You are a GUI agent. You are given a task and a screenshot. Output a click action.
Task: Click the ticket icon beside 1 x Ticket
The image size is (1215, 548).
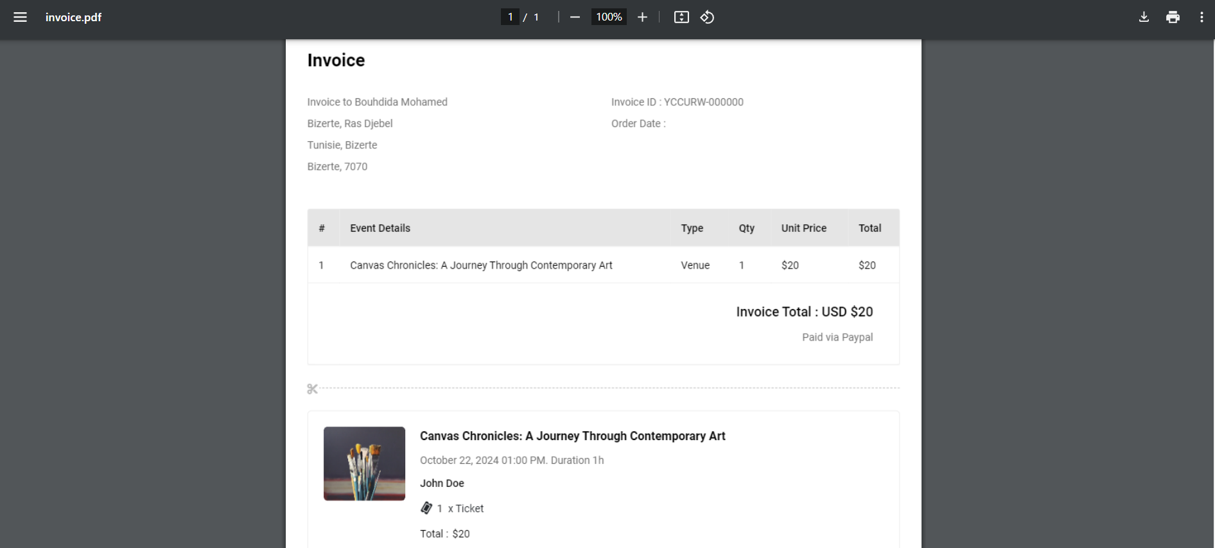click(426, 508)
